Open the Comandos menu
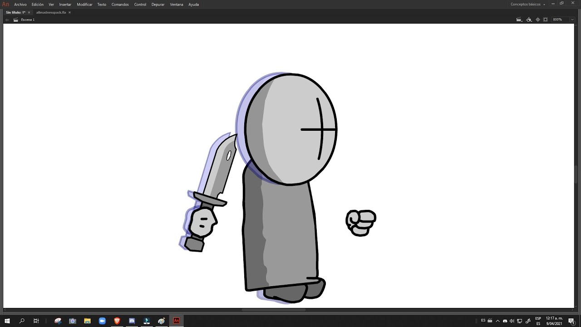 120,4
